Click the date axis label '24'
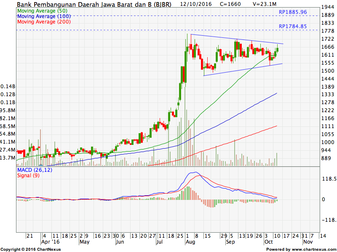337x252 pixels. pos(295,236)
